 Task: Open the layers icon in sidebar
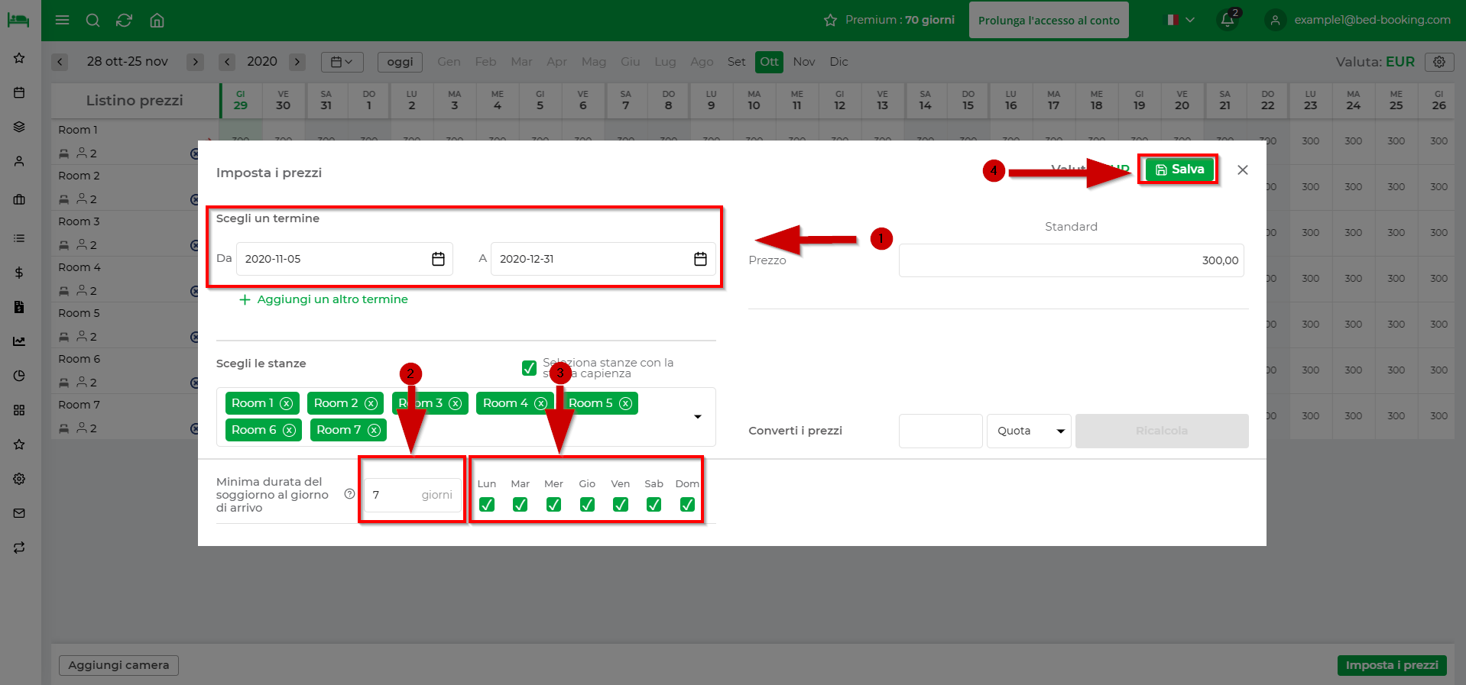pyautogui.click(x=19, y=127)
